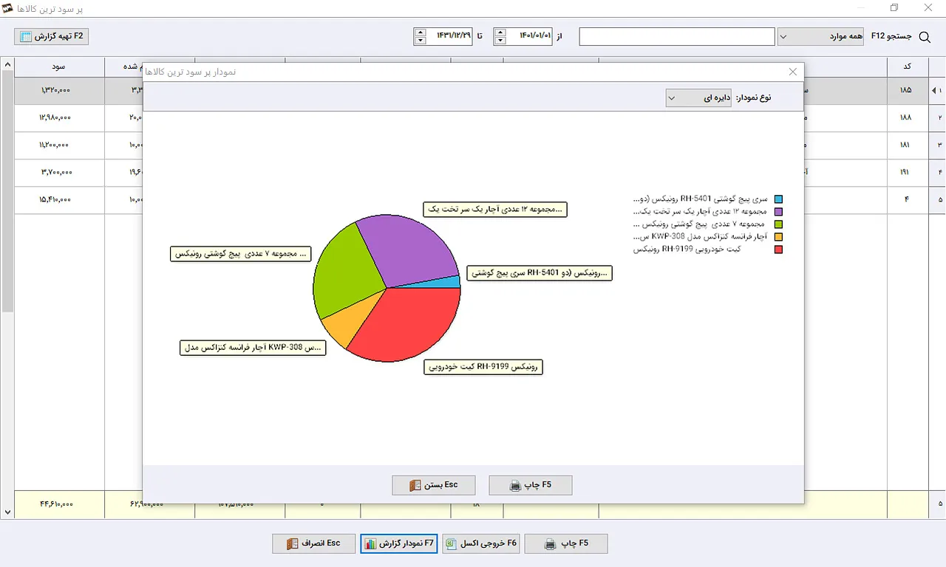Viewport: 946px width, 567px height.
Task: Click the F5 print button in chart dialog
Action: click(x=531, y=485)
